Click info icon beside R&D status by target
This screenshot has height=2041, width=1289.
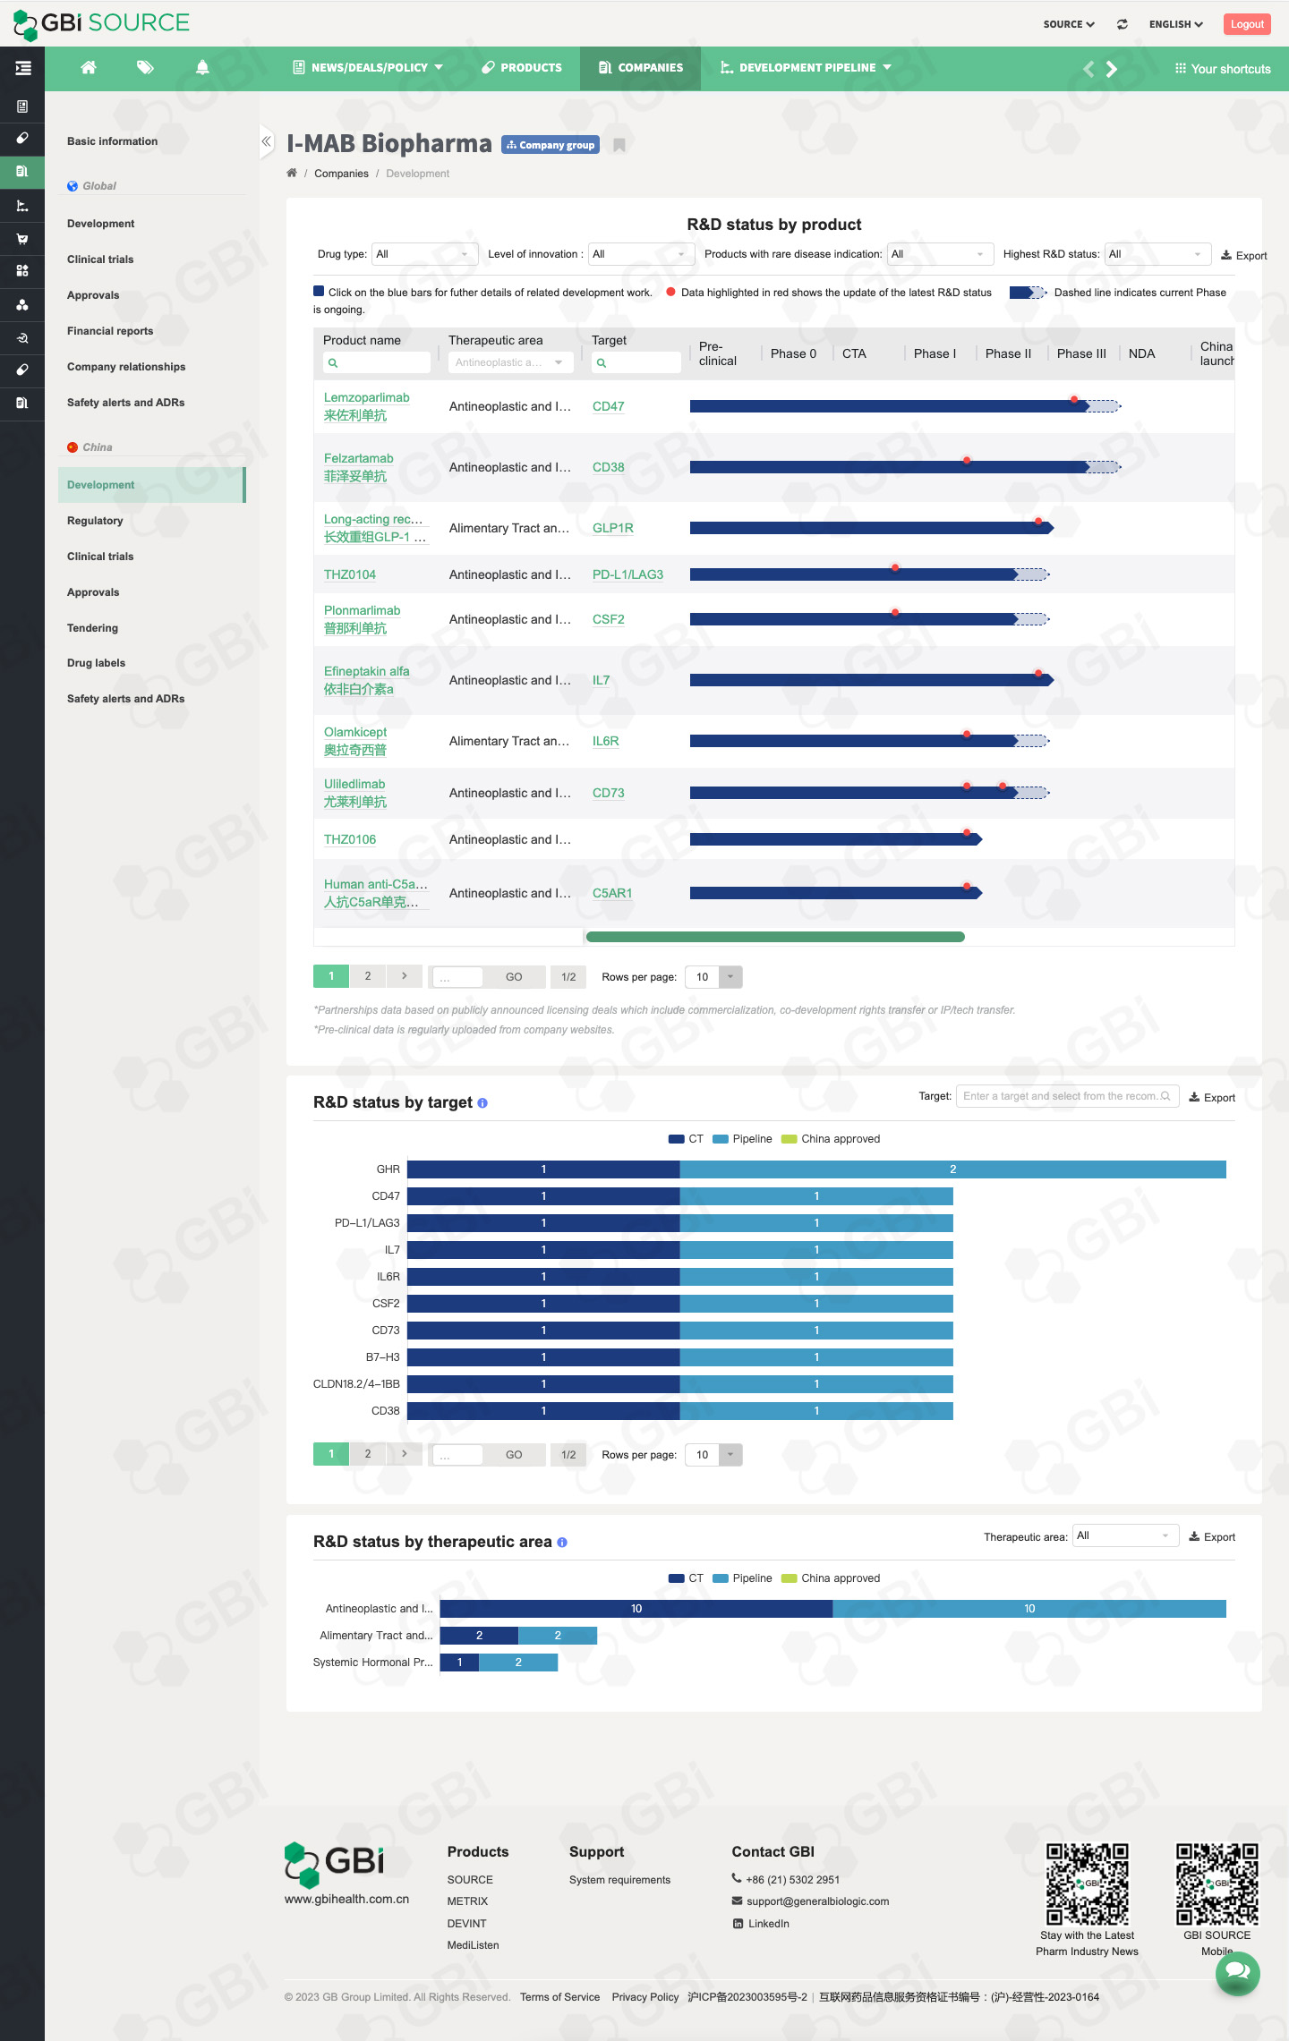pyautogui.click(x=482, y=1103)
